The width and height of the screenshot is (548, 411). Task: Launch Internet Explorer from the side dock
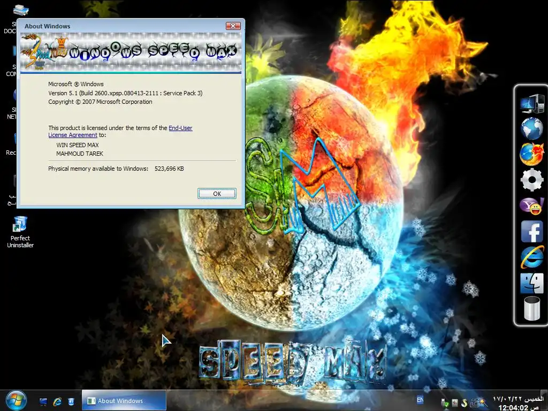[x=532, y=257]
